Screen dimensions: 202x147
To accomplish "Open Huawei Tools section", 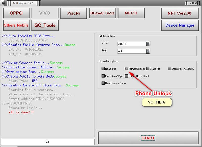I will (x=102, y=13).
